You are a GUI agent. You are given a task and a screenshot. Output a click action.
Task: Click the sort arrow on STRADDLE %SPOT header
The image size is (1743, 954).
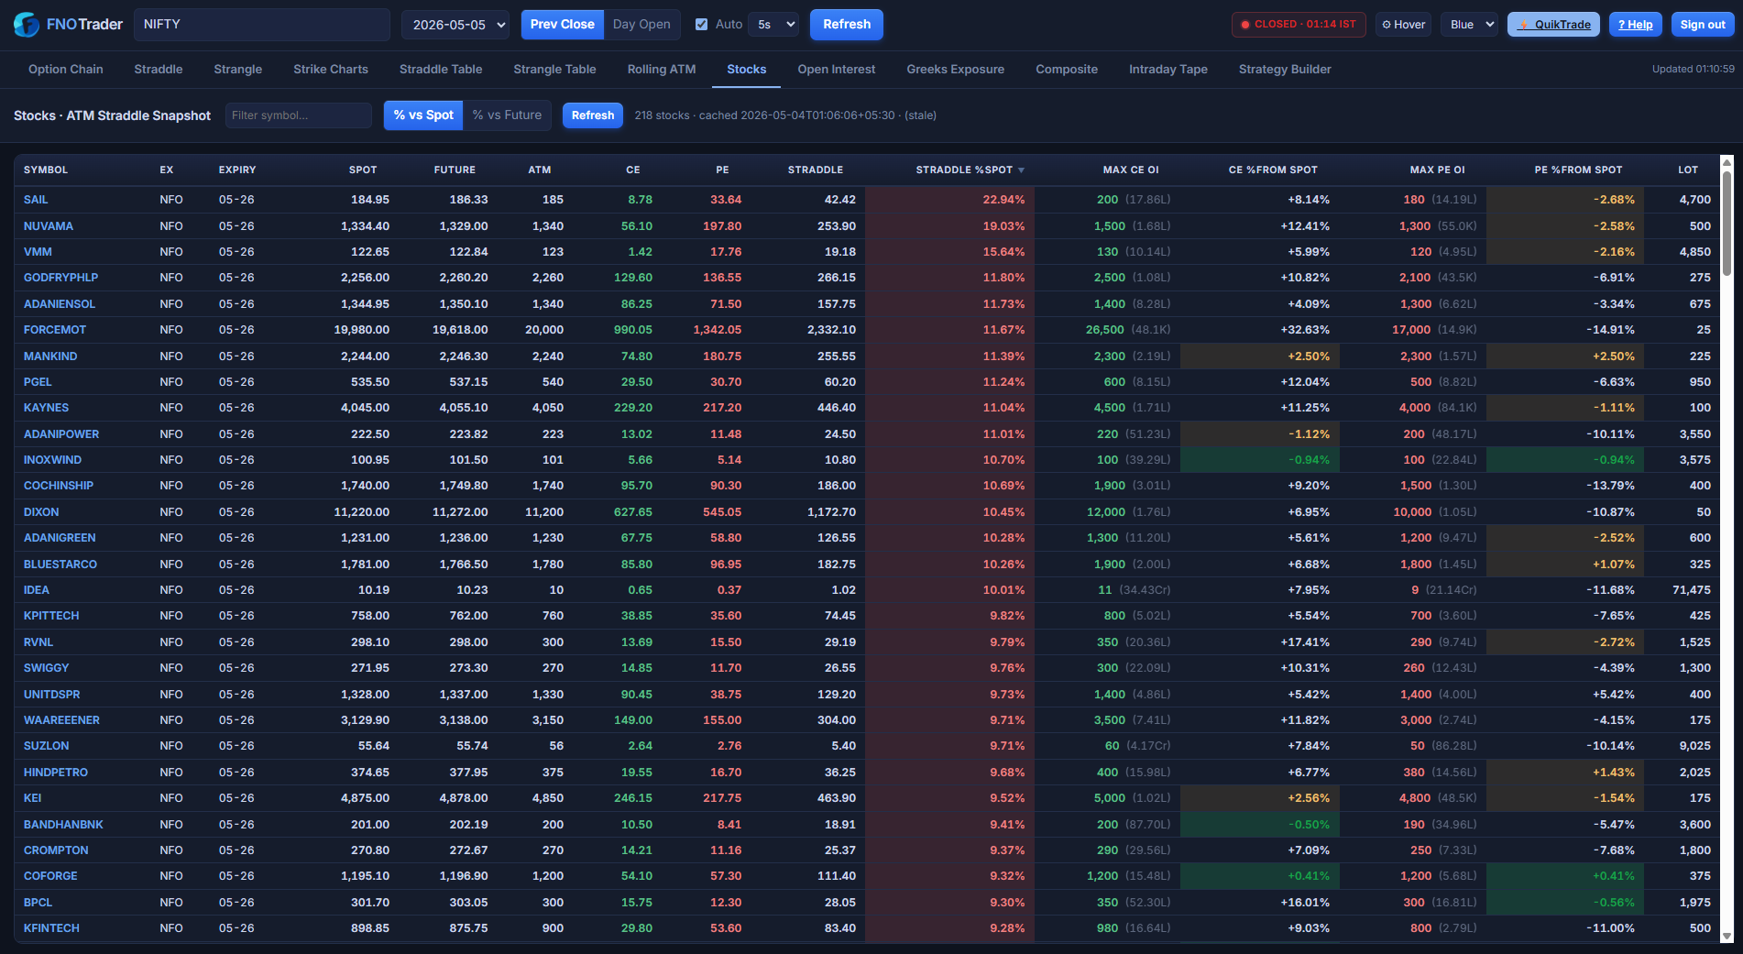tap(1021, 170)
